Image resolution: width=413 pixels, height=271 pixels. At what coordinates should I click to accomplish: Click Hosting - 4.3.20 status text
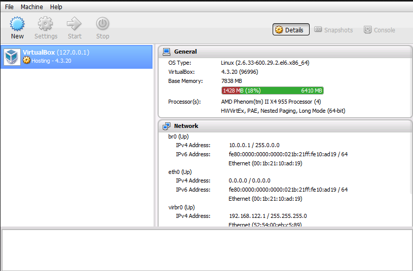pos(51,61)
